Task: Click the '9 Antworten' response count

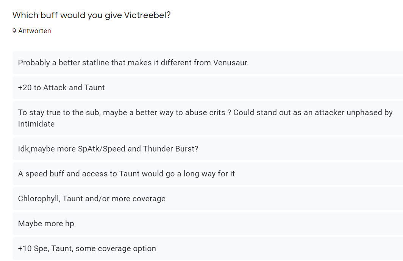Action: point(31,31)
